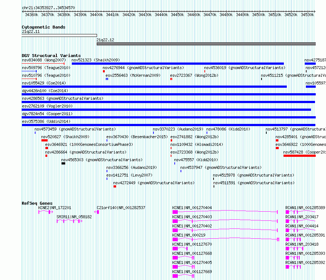Click the esv2741882 (Wong2012b) label
Viewport: 326px width, 280px height.
point(195,137)
